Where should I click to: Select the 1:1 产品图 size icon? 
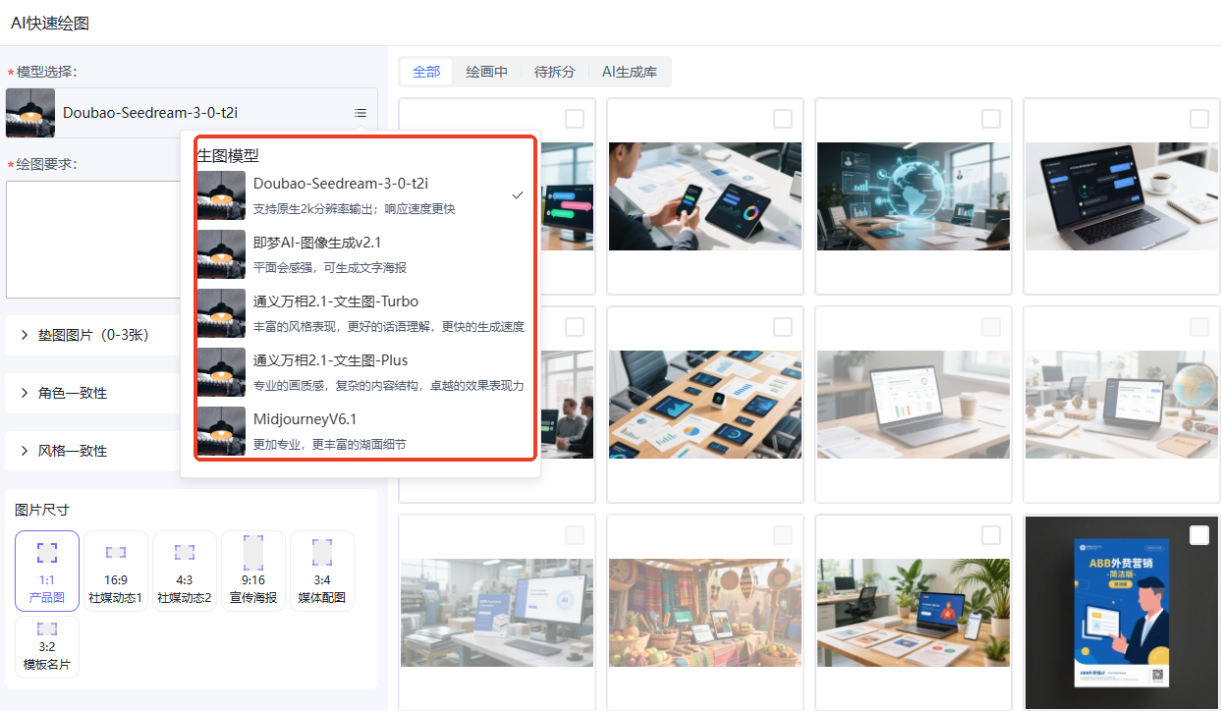pyautogui.click(x=46, y=554)
